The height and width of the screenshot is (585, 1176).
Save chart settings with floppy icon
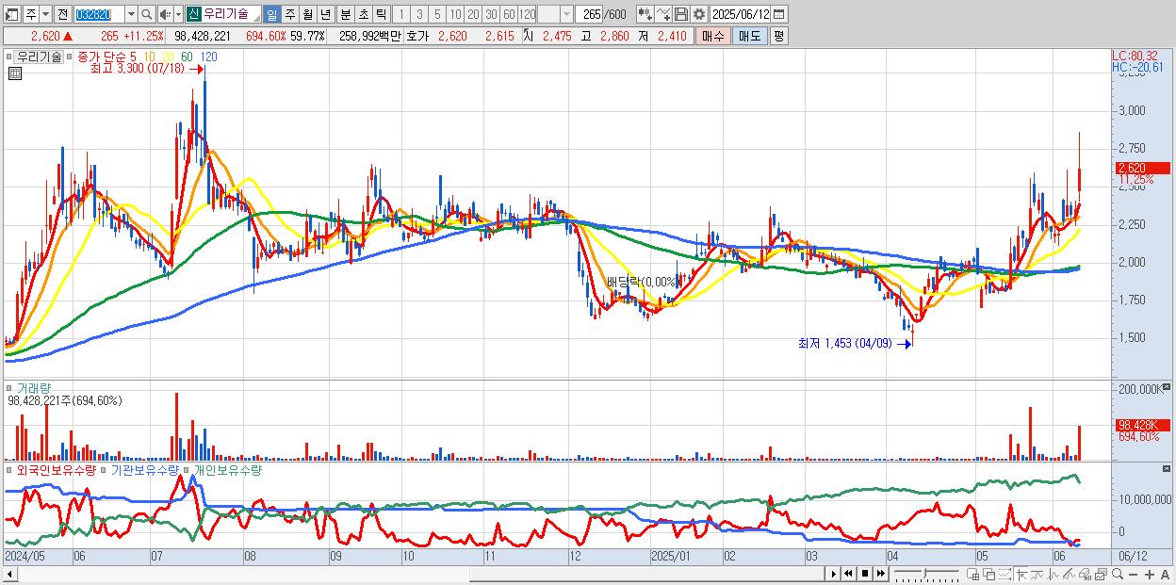[x=681, y=14]
